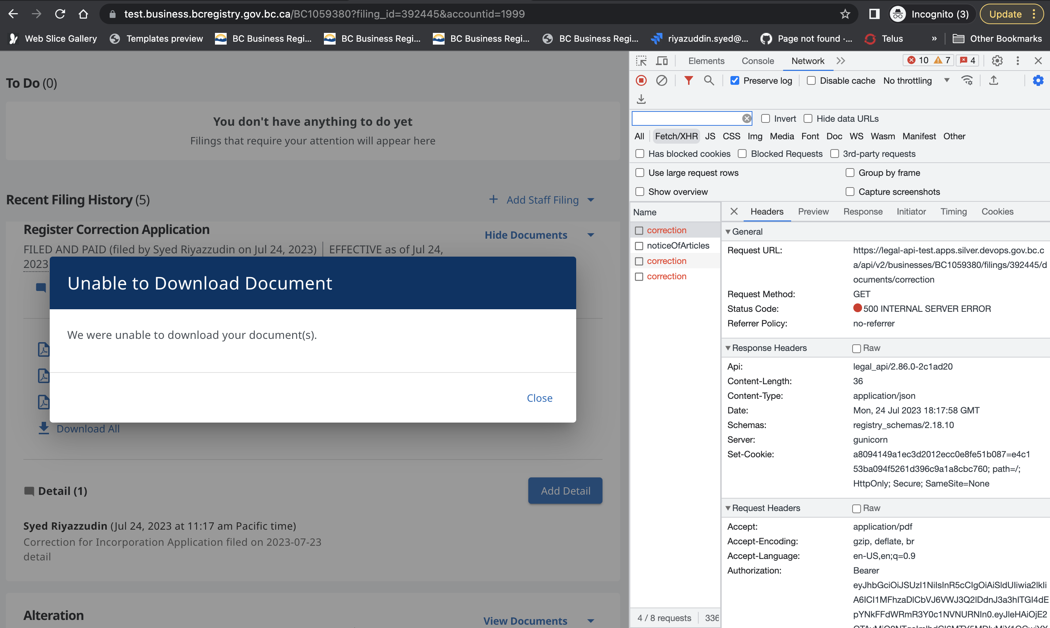This screenshot has width=1050, height=628.
Task: Close the Unable to Download dialog
Action: (x=539, y=398)
